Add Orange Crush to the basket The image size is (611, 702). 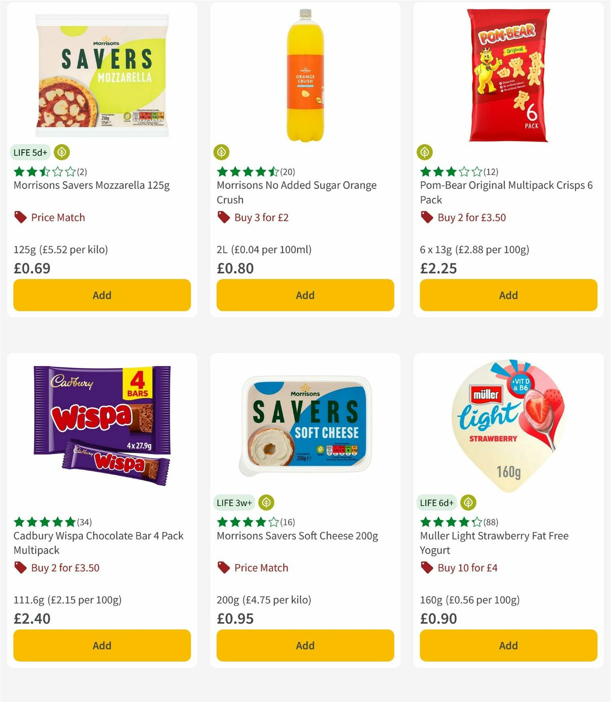tap(304, 295)
